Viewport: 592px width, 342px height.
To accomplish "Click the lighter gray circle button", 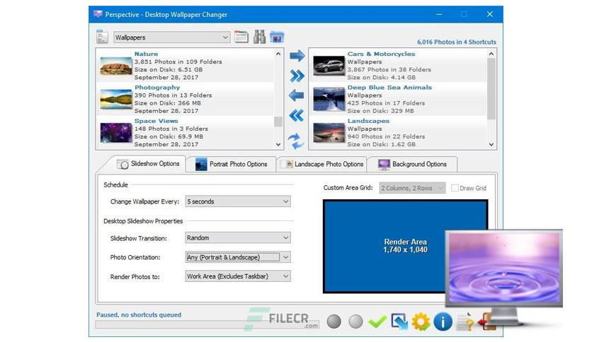I will (x=355, y=322).
